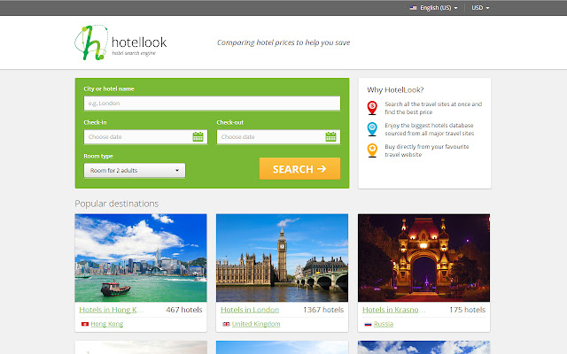
Task: Open check-in calendar icon
Action: point(198,137)
